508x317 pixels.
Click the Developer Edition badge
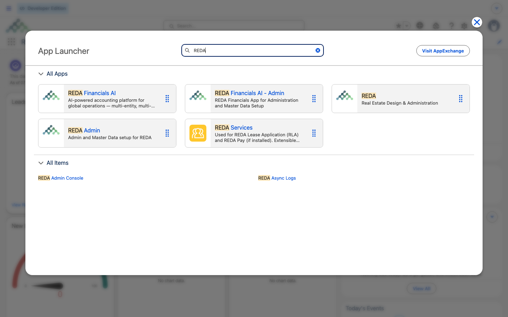(x=43, y=8)
